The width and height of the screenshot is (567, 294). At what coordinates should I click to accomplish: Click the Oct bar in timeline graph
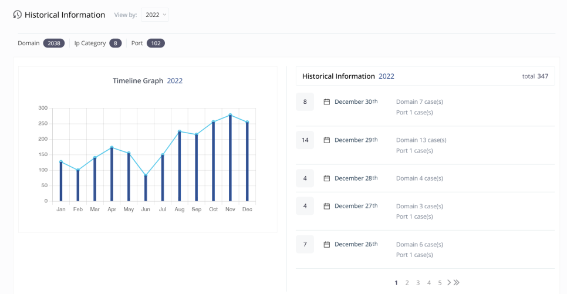pos(213,161)
